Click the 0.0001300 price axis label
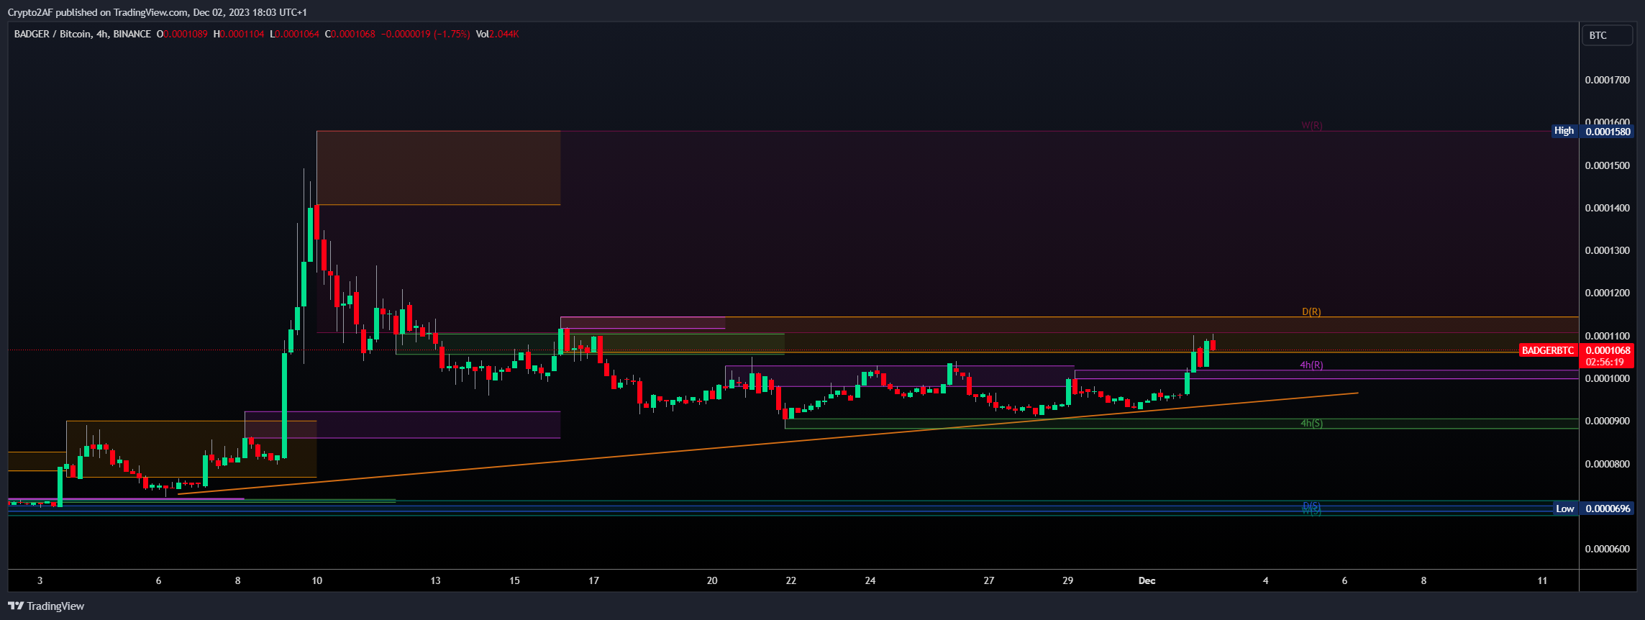Viewport: 1645px width, 620px height. coord(1608,250)
